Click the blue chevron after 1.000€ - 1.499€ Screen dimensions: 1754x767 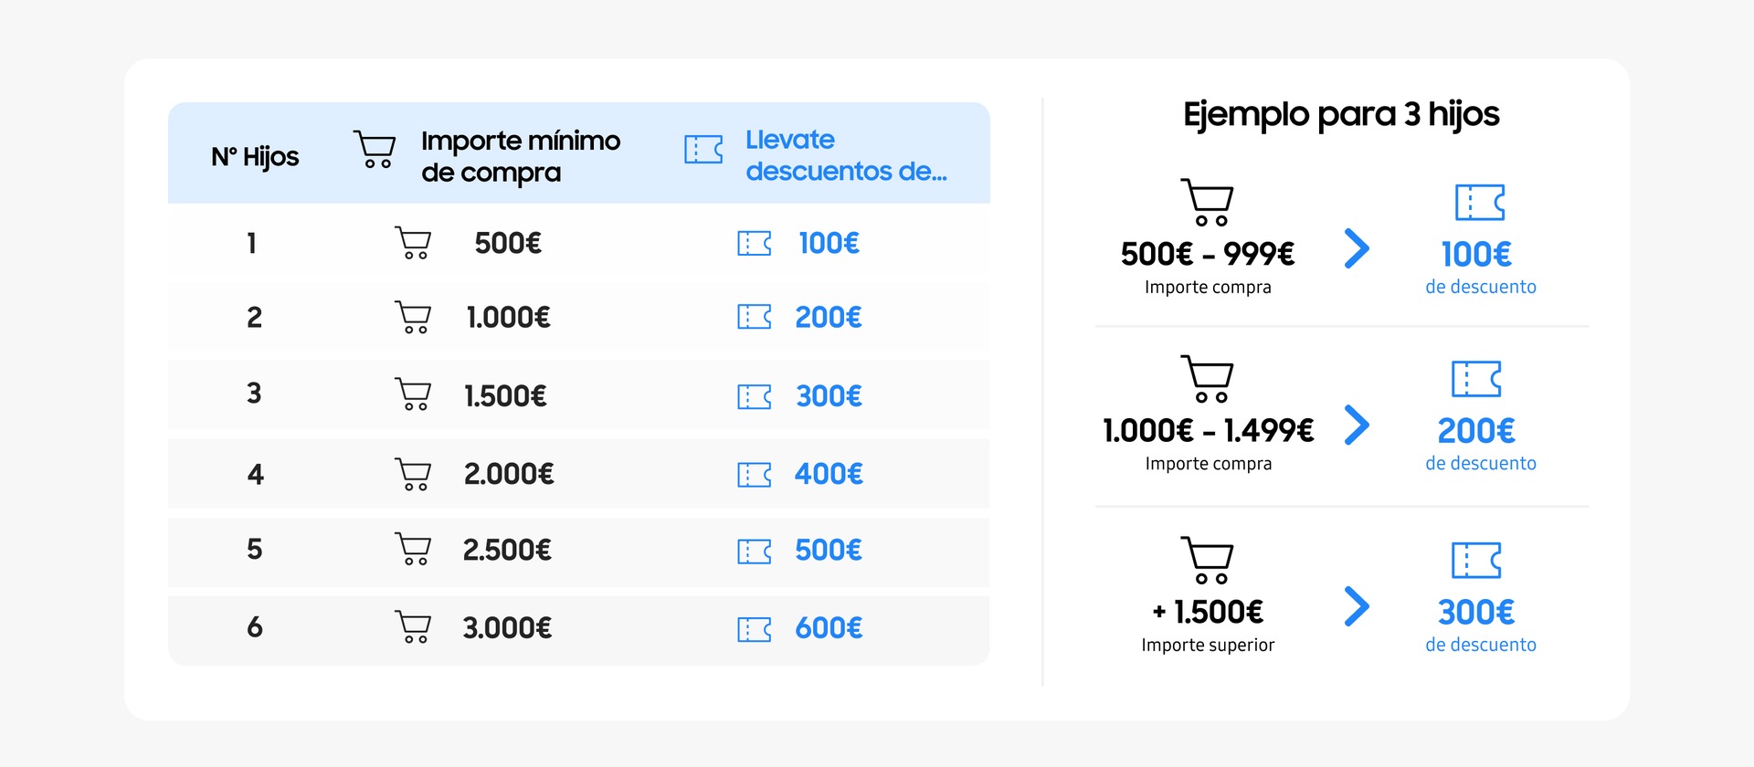[1358, 426]
